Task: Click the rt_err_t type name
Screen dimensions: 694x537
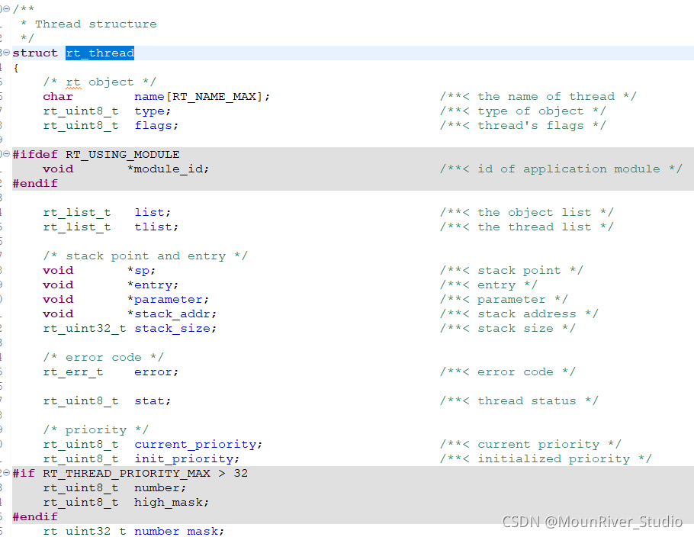Action: [x=73, y=372]
